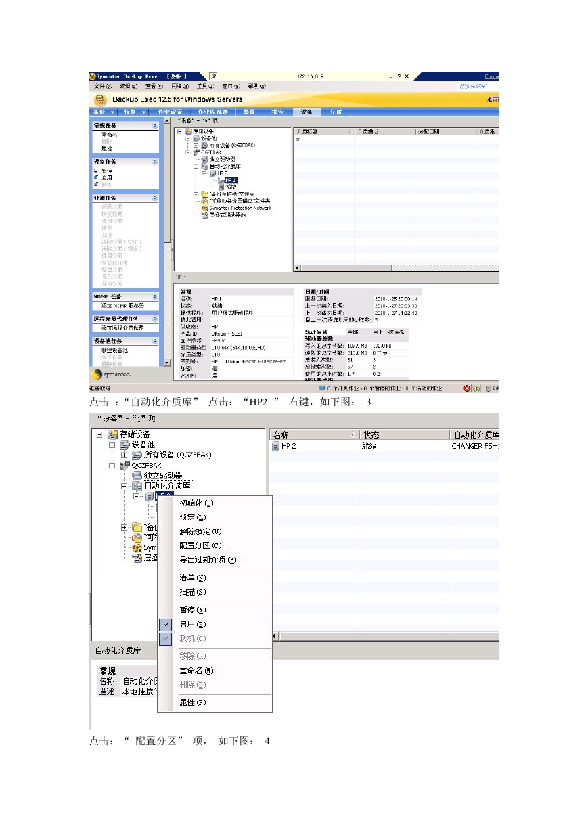
Task: Collapse the 常规任务 panel chevron
Action: point(155,126)
